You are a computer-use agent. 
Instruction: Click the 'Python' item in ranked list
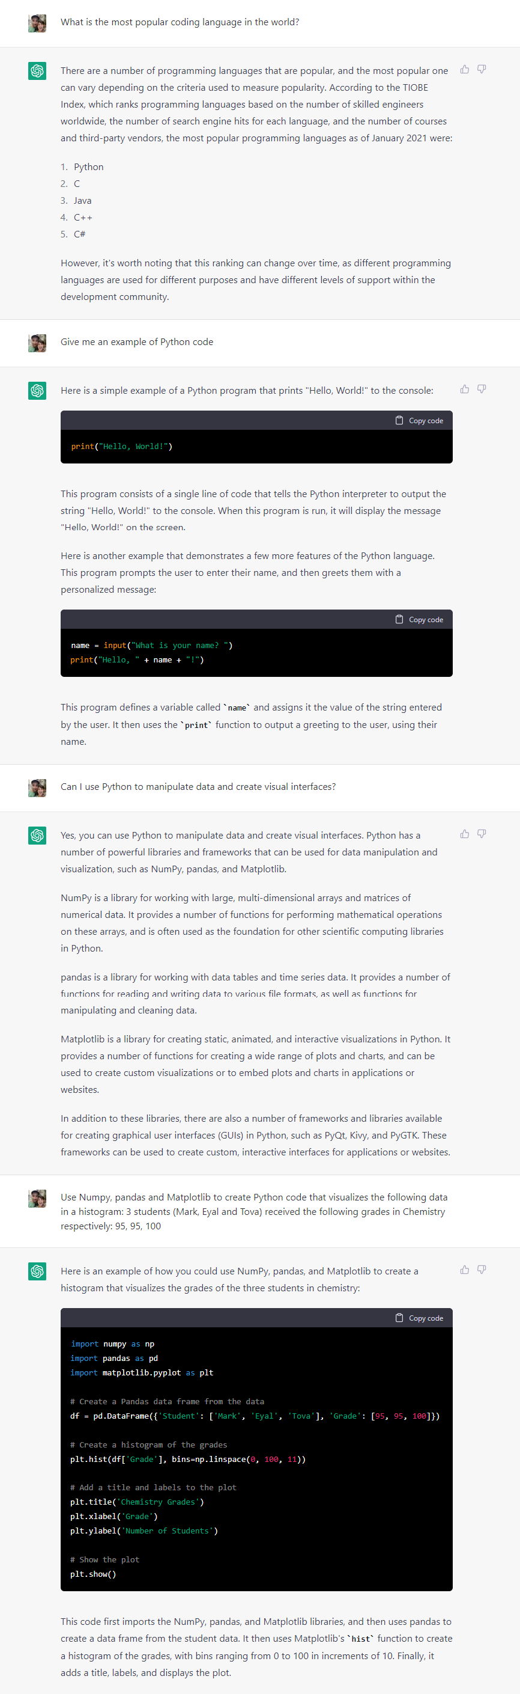[89, 167]
